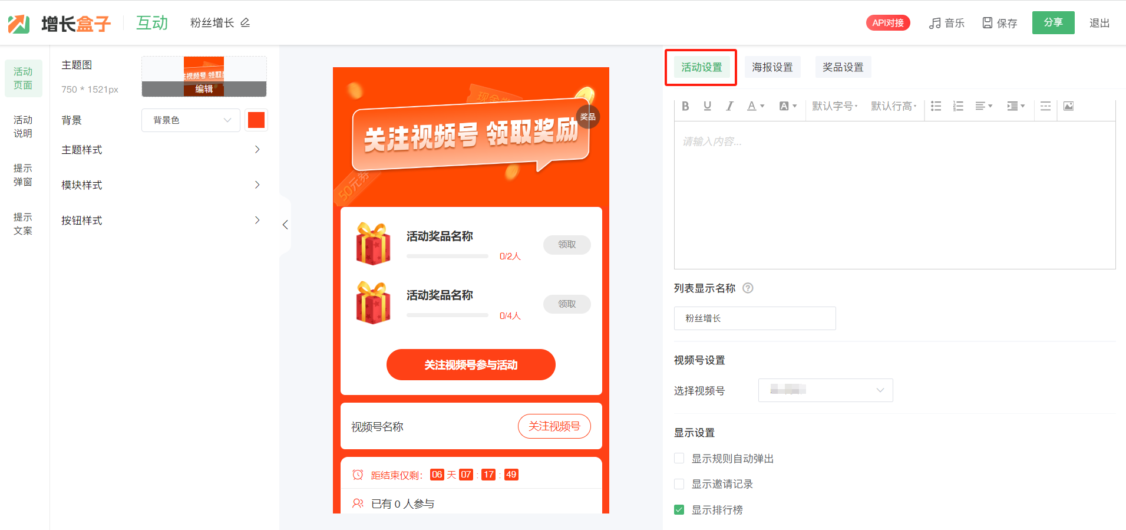1126x530 pixels.
Task: Open the help tooltip beside 列表显示名称
Action: click(x=748, y=288)
